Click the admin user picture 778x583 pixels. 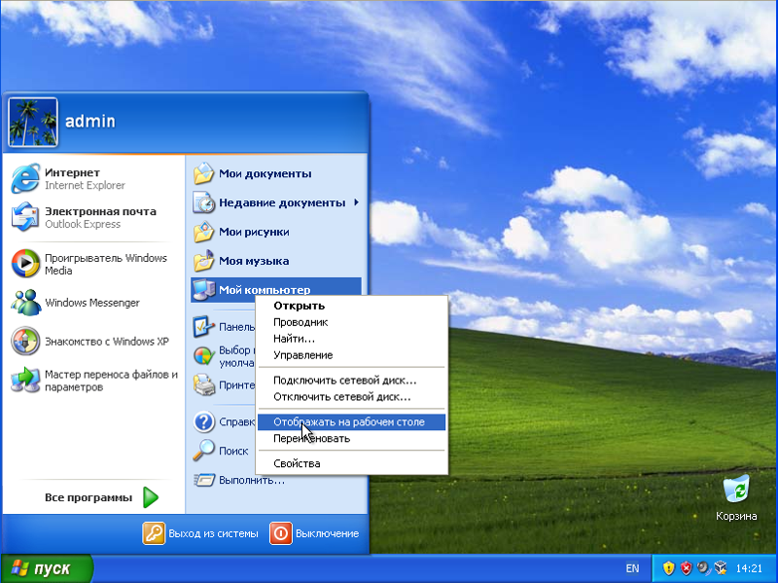(33, 122)
